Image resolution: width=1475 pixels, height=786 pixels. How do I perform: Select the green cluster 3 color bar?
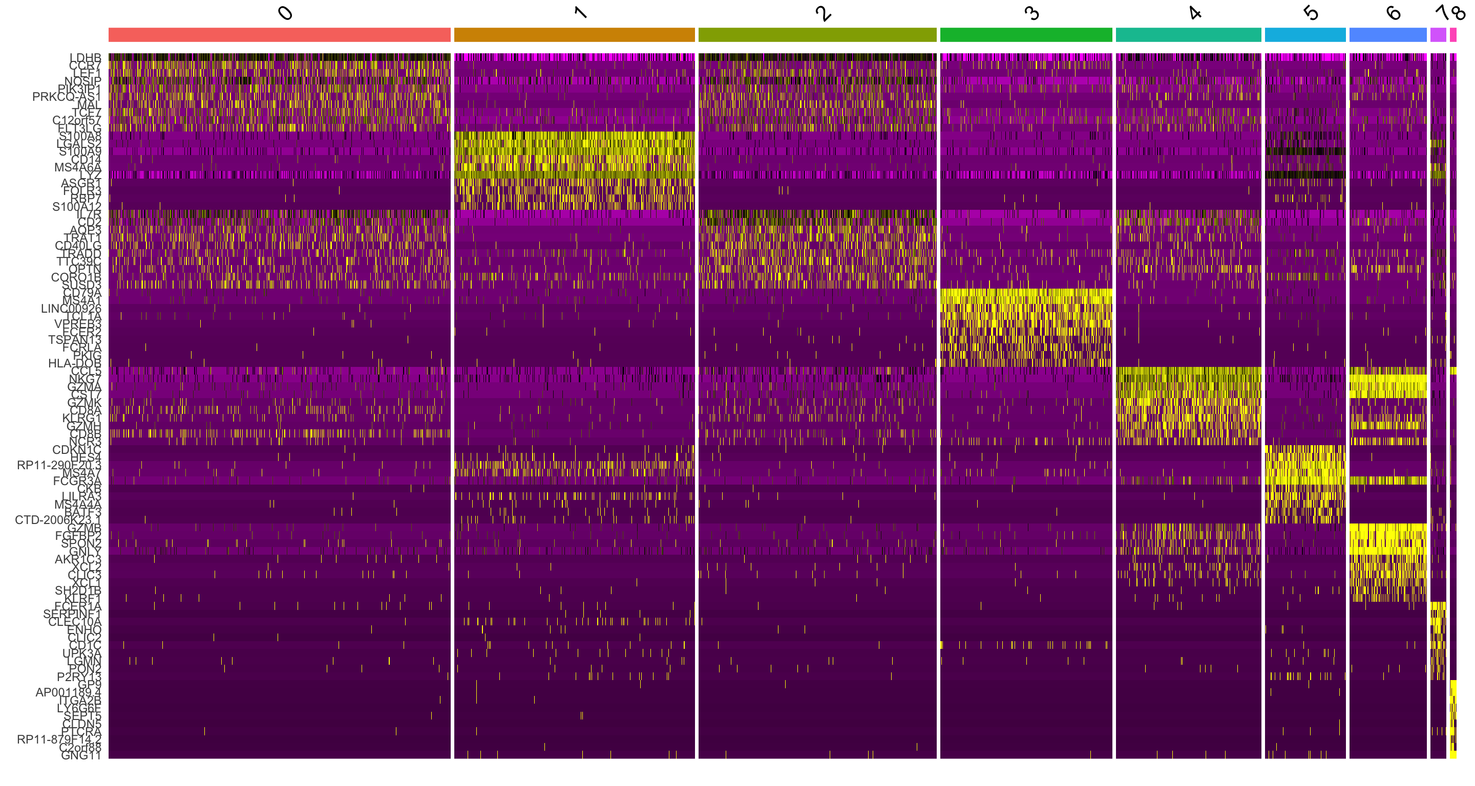(x=1025, y=35)
